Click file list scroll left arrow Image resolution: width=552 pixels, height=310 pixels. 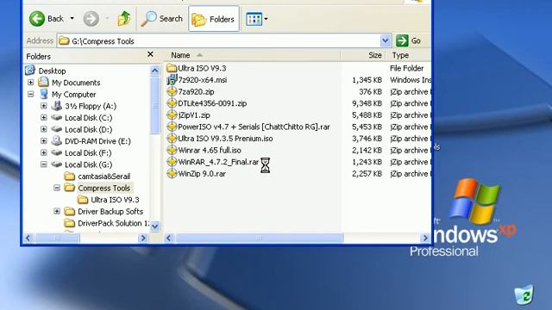169,238
